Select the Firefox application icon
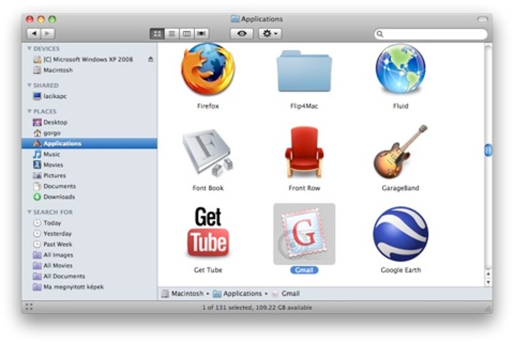The height and width of the screenshot is (343, 514). [x=208, y=69]
